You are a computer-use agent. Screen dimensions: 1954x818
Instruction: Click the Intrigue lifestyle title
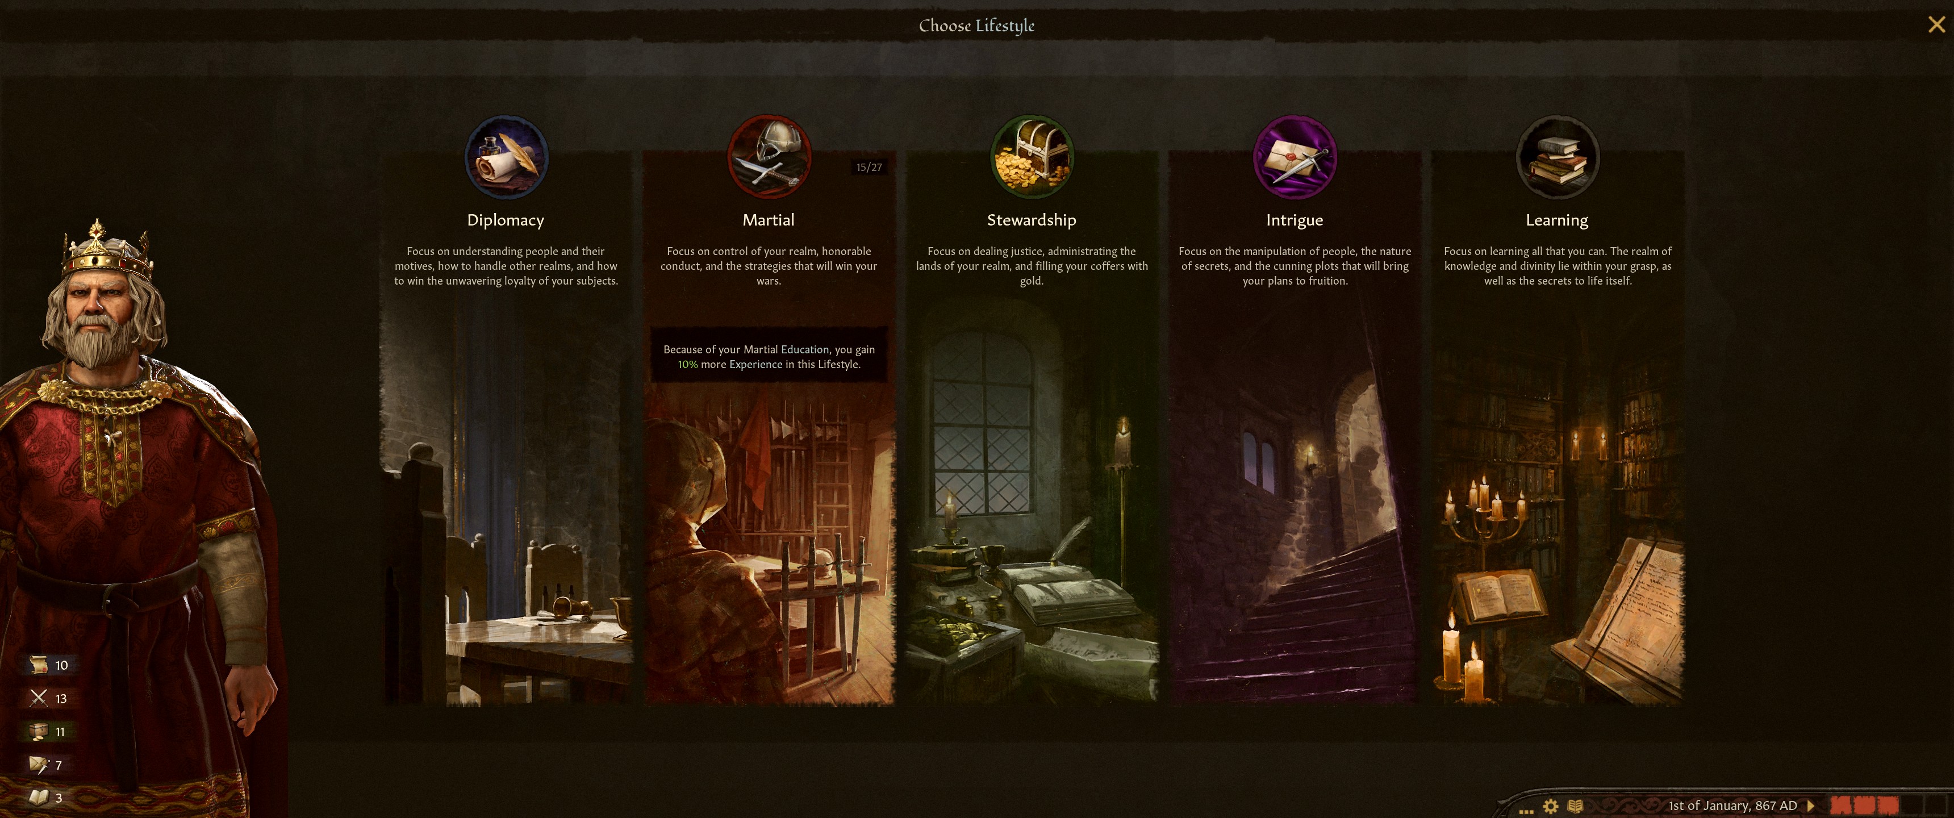(x=1294, y=220)
